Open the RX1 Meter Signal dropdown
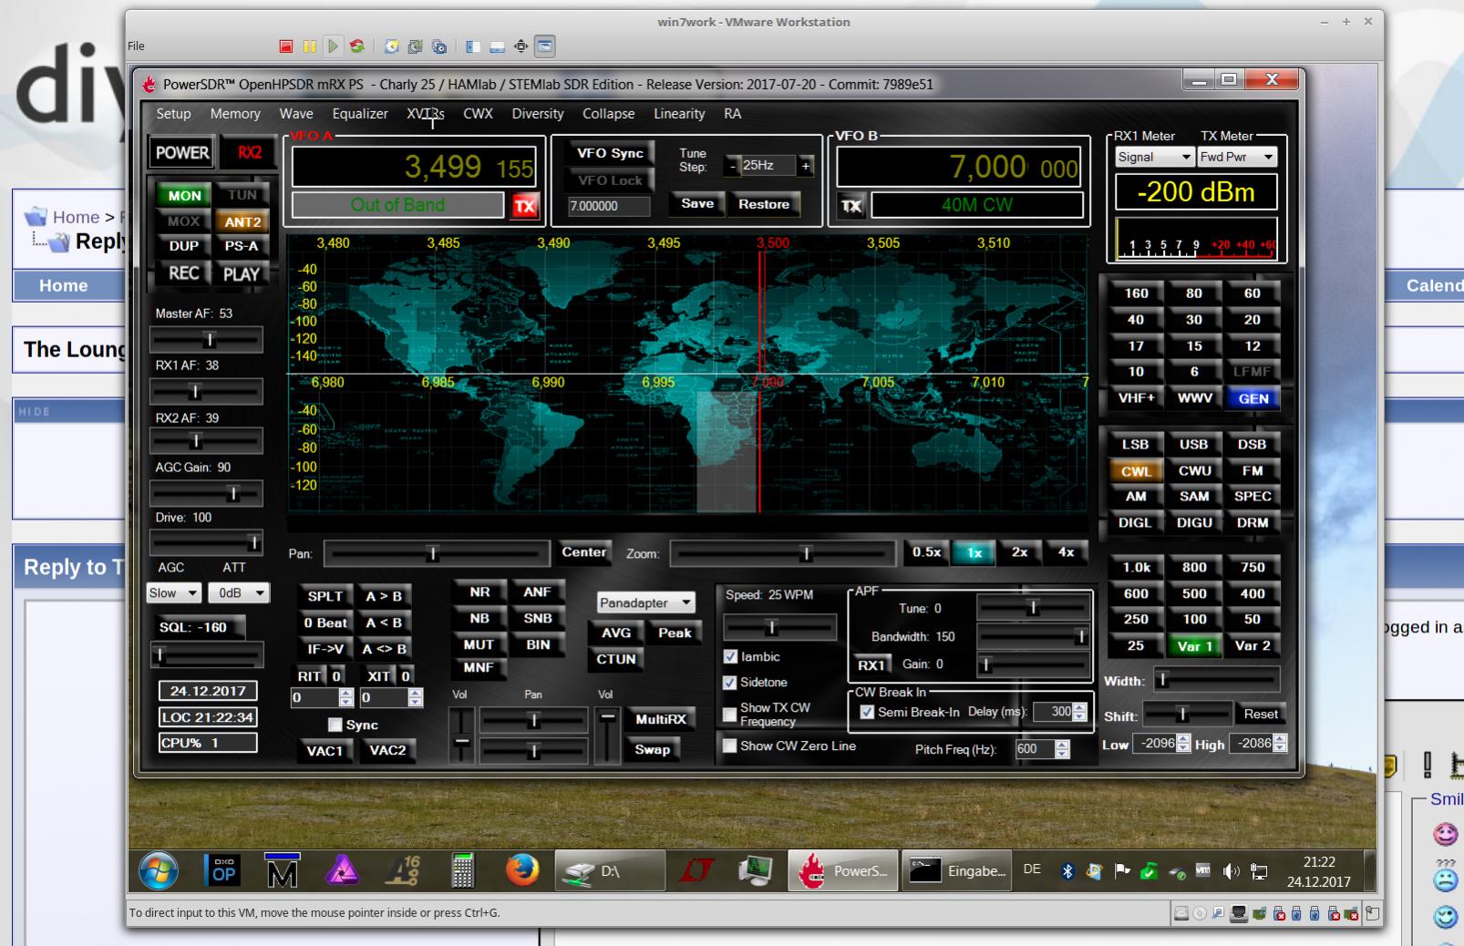This screenshot has height=946, width=1464. (x=1154, y=157)
